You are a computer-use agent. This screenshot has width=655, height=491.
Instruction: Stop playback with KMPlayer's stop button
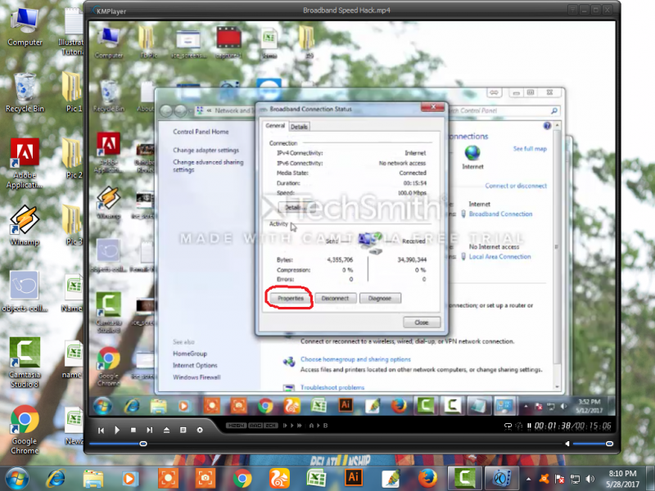tap(133, 430)
